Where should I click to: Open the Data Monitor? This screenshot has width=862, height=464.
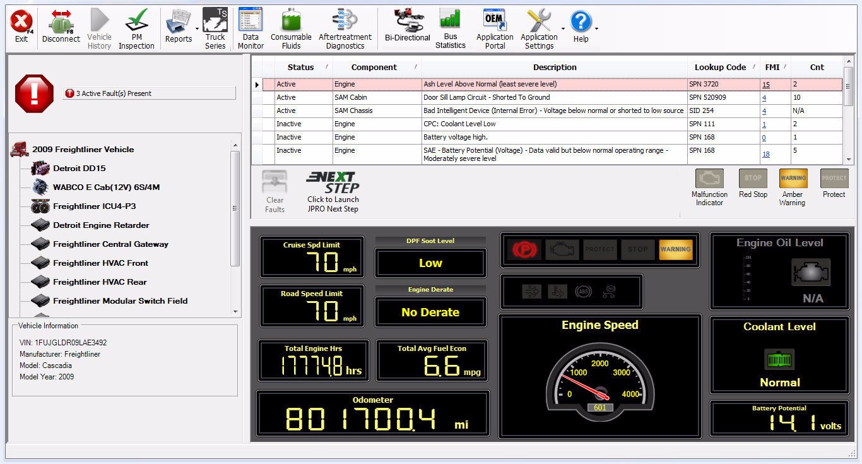[x=250, y=25]
